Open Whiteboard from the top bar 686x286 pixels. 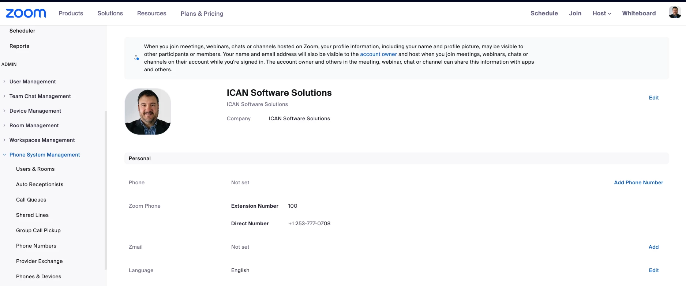coord(639,14)
